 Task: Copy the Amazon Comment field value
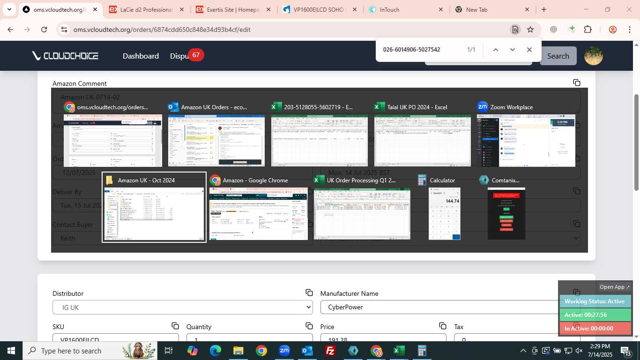click(x=577, y=82)
